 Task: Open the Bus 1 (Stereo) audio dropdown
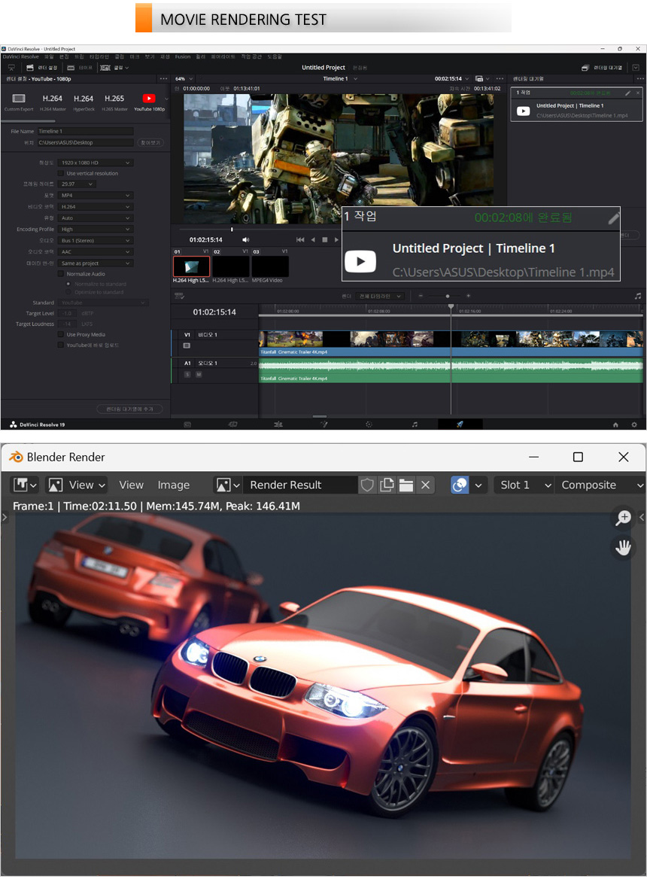(x=96, y=241)
